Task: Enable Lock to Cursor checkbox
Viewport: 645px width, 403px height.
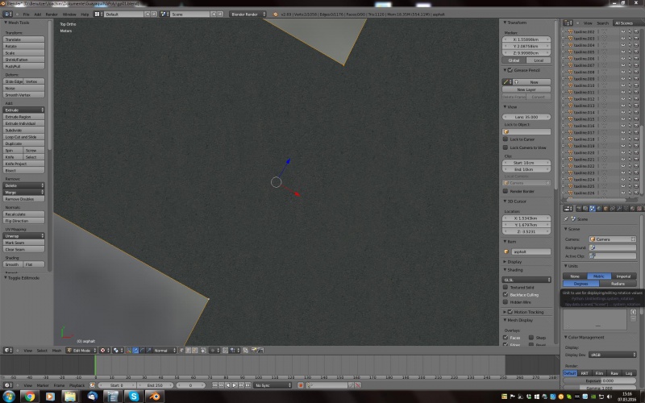Action: point(506,139)
